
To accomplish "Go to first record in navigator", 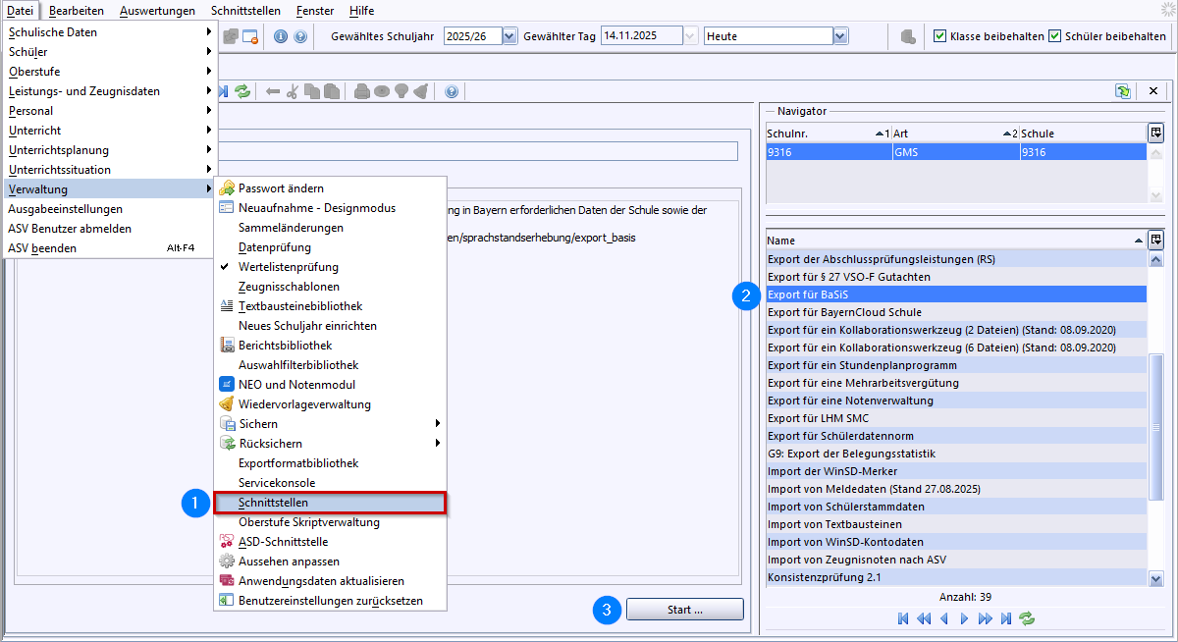I will pyautogui.click(x=903, y=618).
